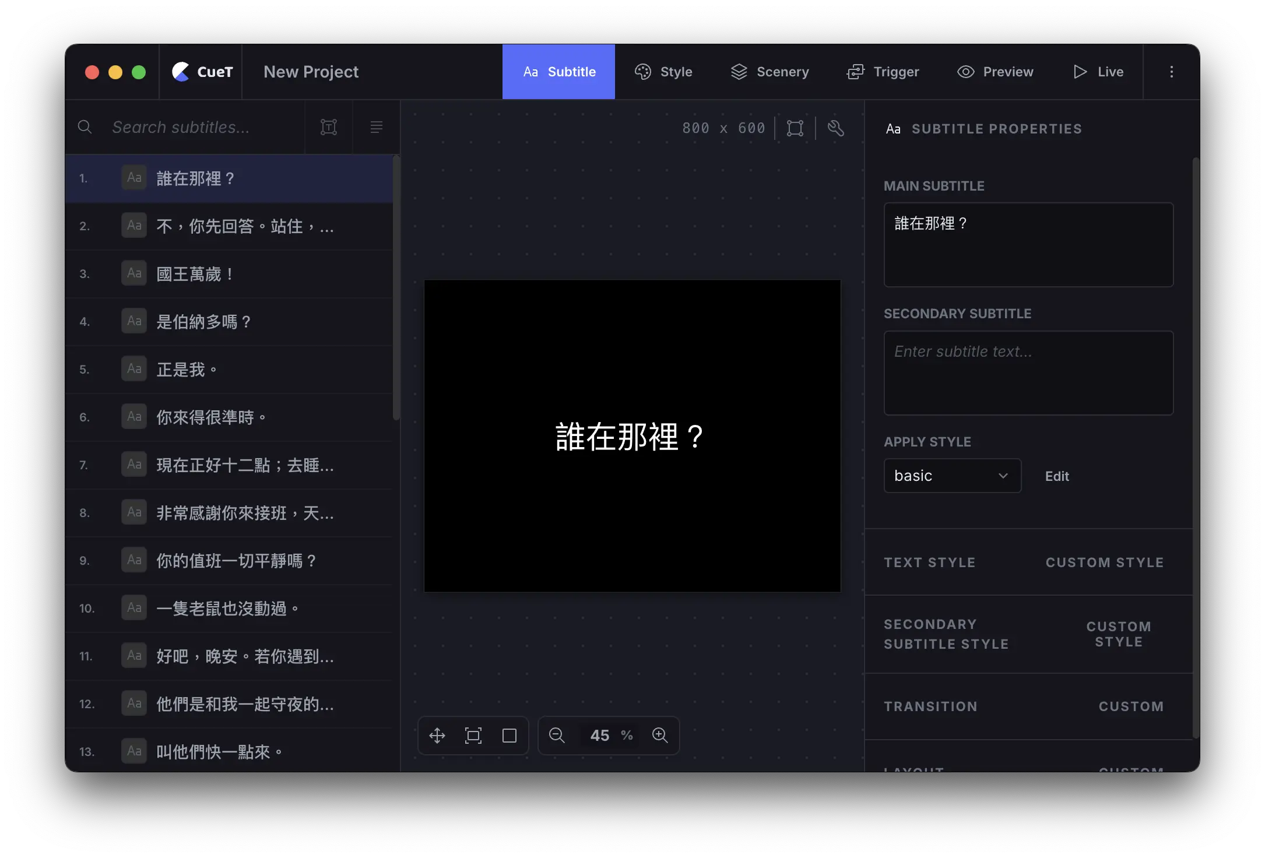Click the wrench tool icon above canvas

click(836, 128)
